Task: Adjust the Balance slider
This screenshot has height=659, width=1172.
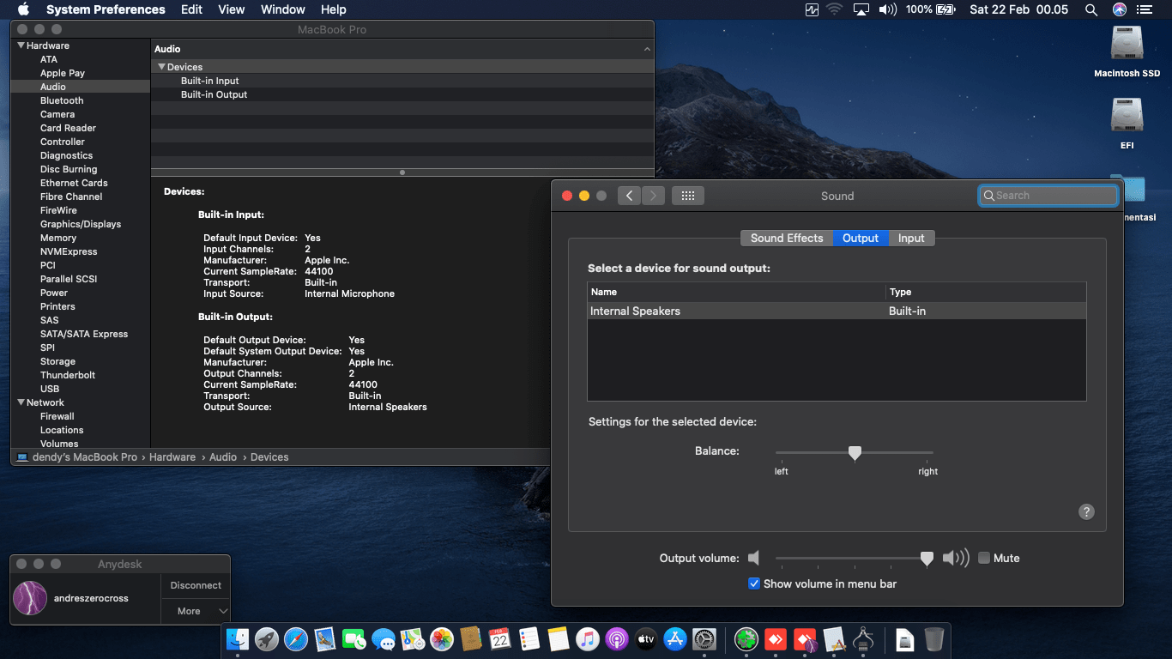Action: tap(854, 452)
